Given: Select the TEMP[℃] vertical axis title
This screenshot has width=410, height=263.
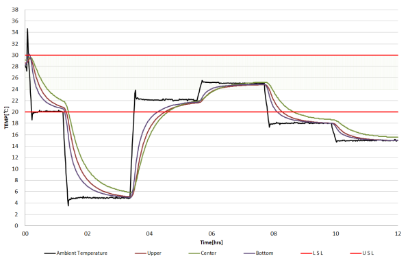Looking at the screenshot, I should (x=6, y=118).
